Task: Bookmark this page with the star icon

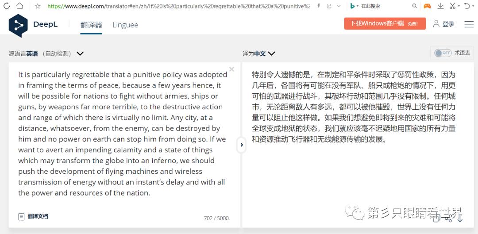Action: 38,6
